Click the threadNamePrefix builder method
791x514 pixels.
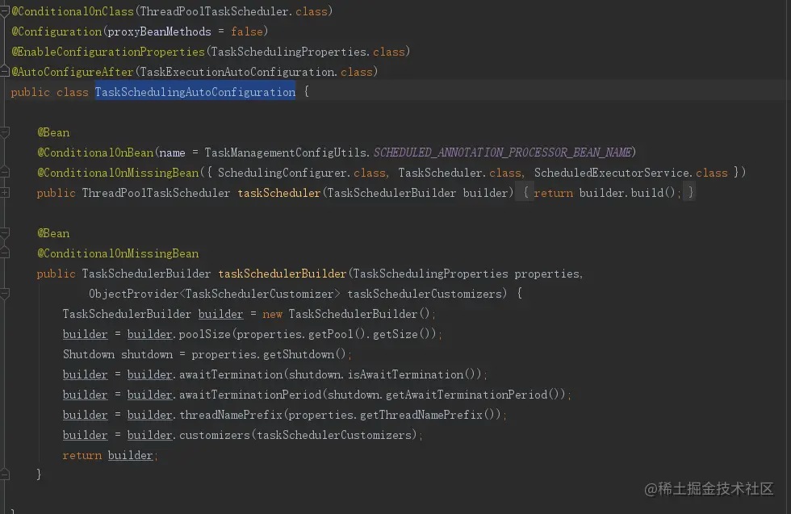[231, 415]
